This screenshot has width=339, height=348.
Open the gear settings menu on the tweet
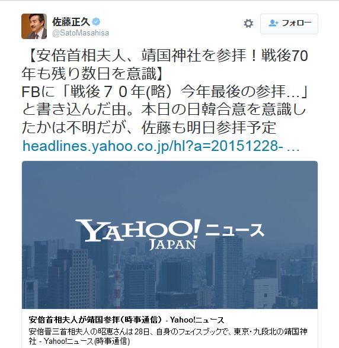(x=248, y=23)
